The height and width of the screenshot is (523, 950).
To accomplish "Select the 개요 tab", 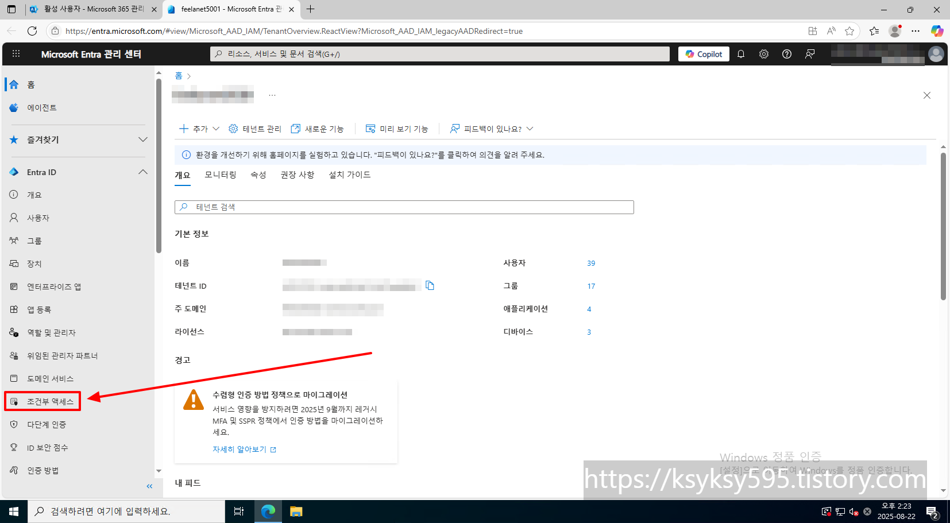I will click(x=183, y=175).
